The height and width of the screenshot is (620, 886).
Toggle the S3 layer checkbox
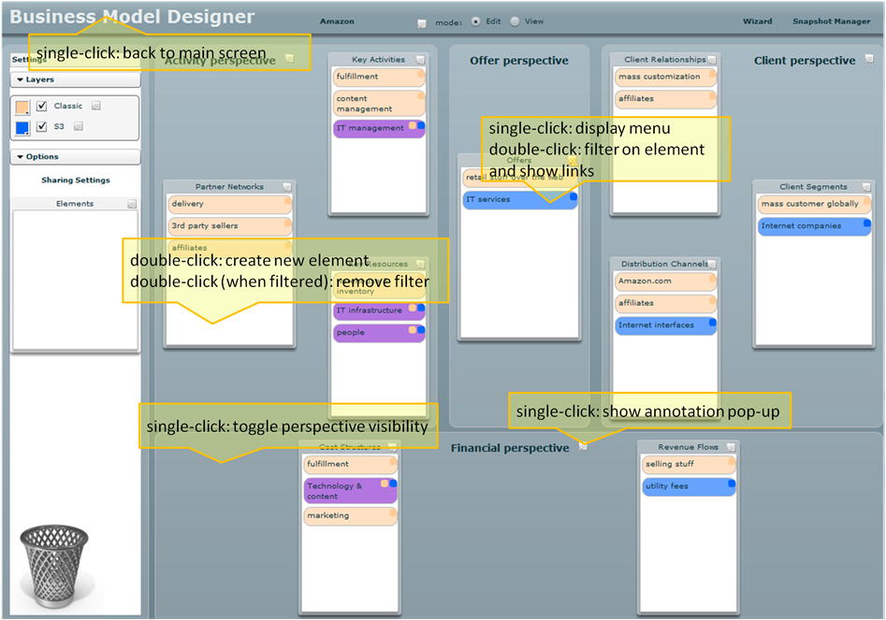41,127
